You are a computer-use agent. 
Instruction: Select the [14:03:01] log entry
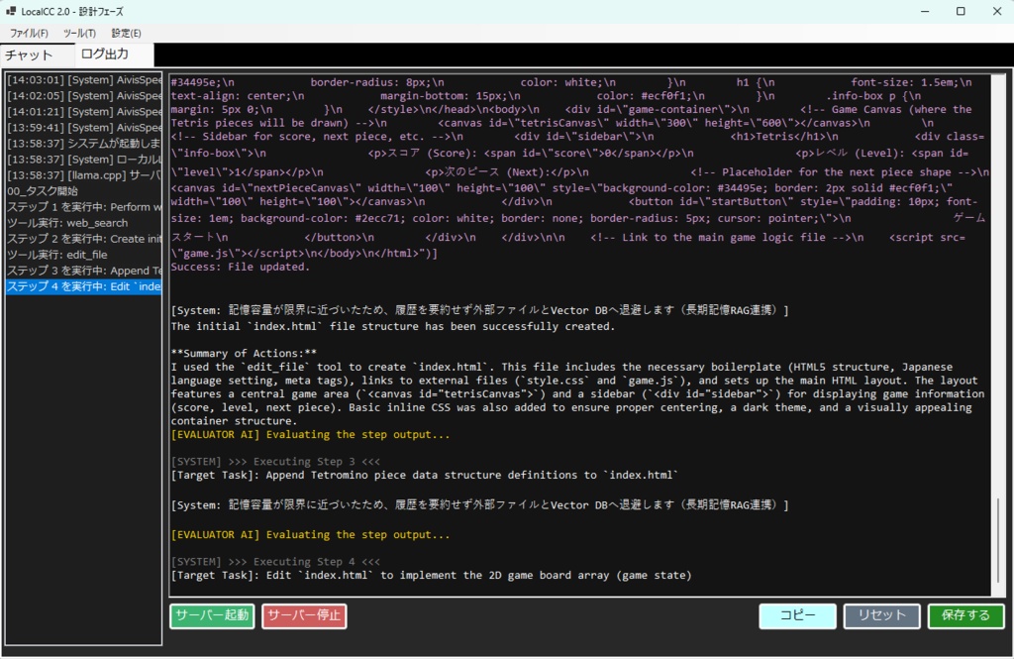(x=84, y=80)
